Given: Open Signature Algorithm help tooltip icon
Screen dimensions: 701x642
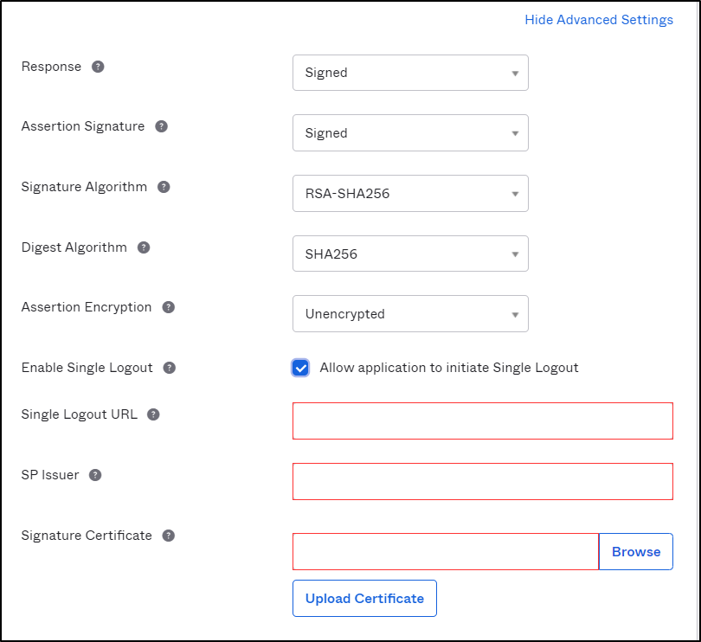Looking at the screenshot, I should 164,187.
